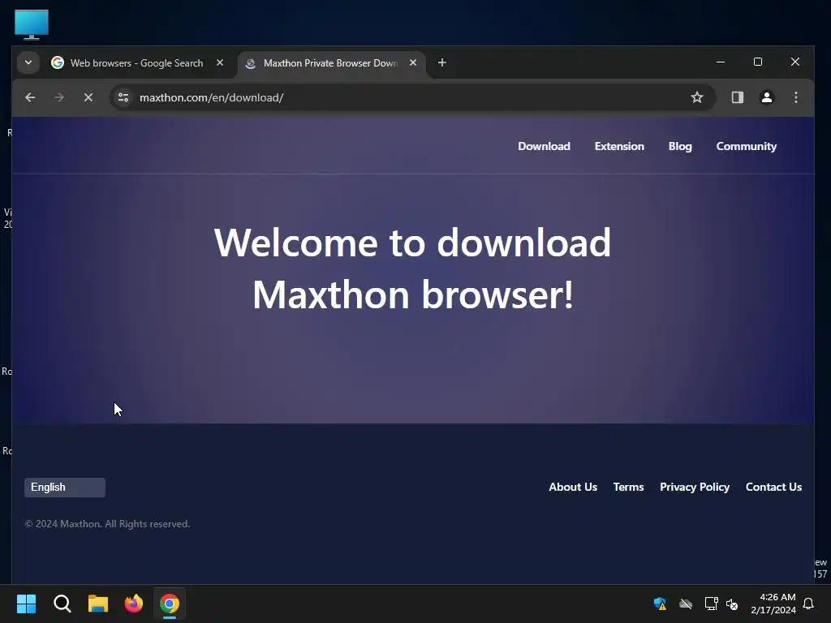Expand the English language selector

point(65,488)
